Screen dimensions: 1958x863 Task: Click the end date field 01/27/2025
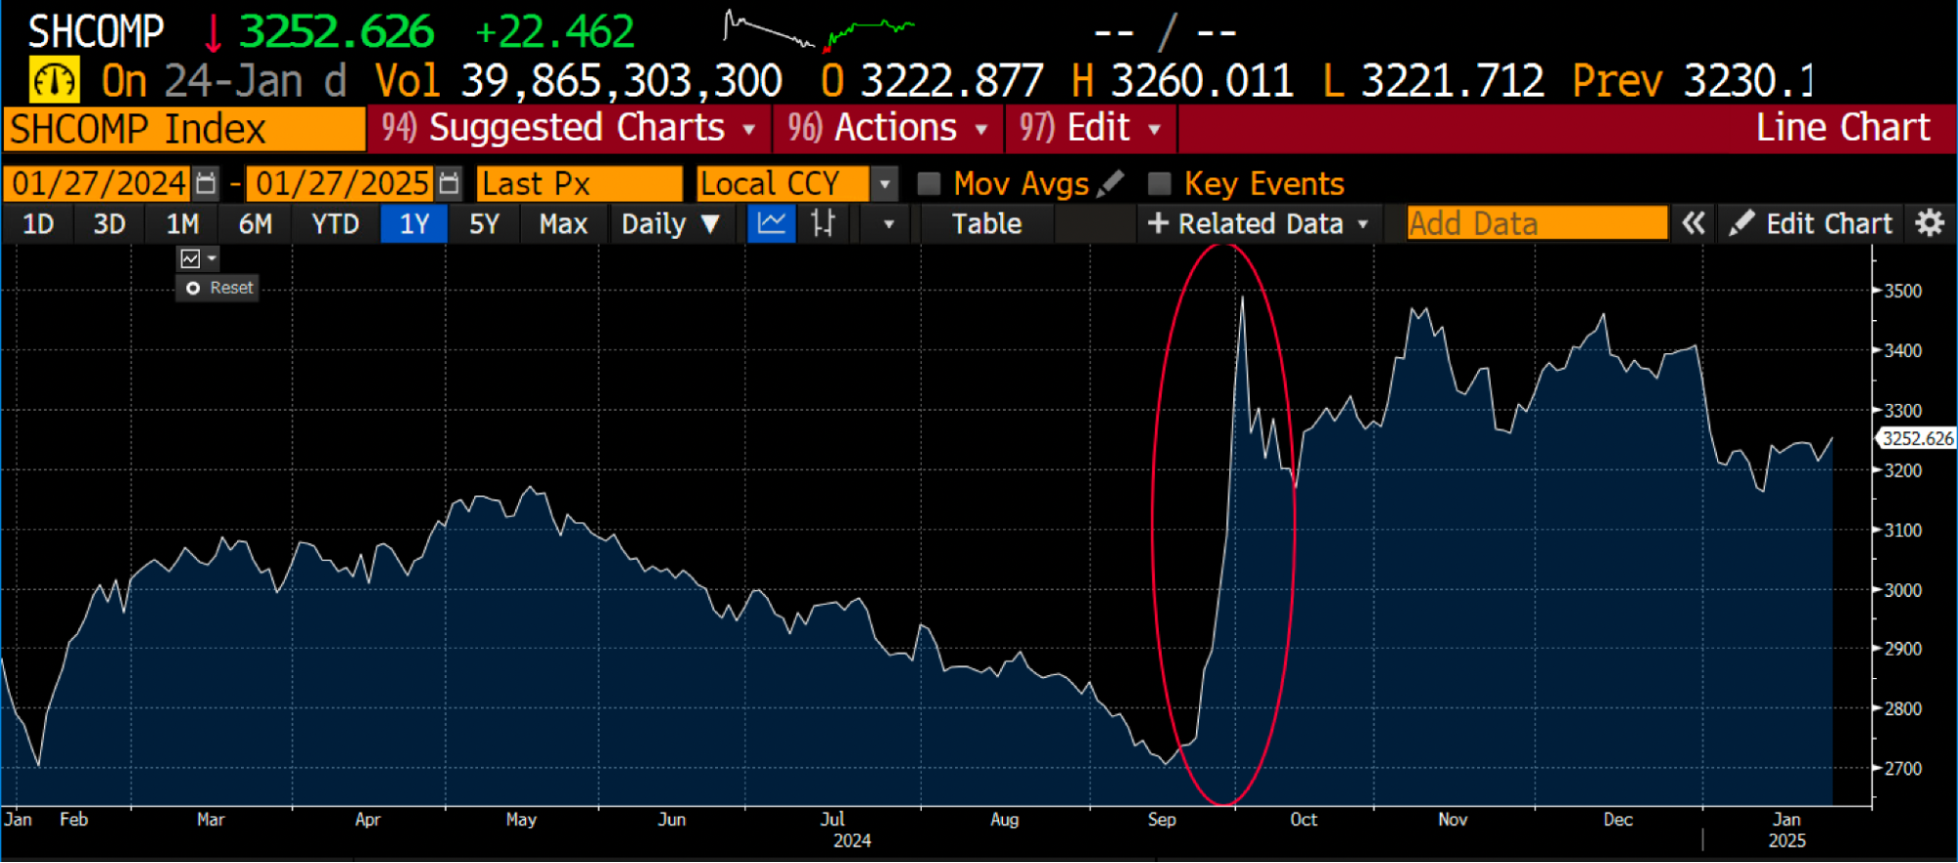tap(341, 183)
